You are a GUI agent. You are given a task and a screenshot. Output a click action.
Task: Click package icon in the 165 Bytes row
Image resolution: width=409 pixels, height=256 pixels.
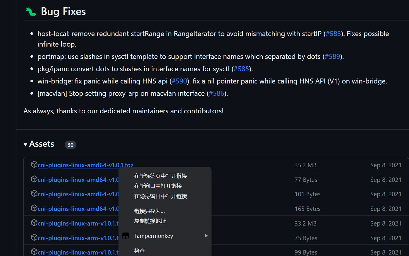(x=34, y=208)
